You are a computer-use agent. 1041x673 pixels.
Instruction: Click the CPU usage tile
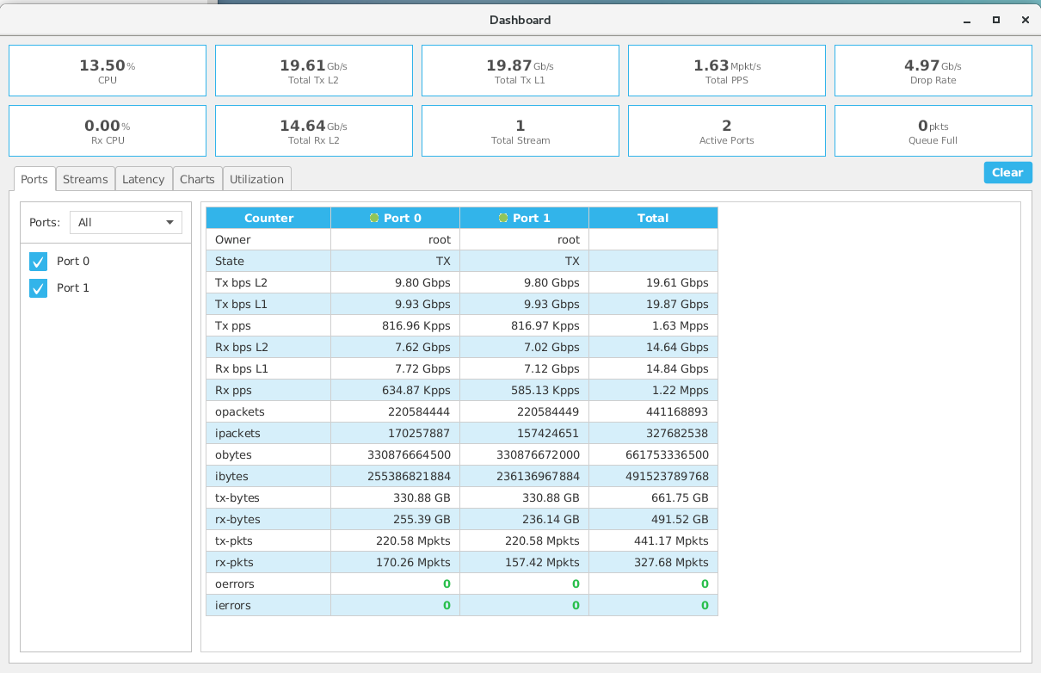(x=108, y=71)
